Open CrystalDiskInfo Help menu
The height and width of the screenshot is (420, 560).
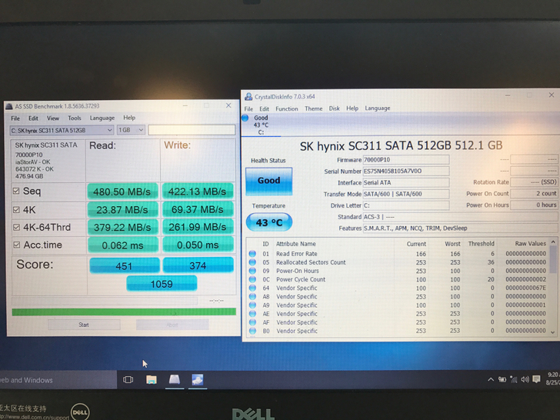click(x=352, y=108)
